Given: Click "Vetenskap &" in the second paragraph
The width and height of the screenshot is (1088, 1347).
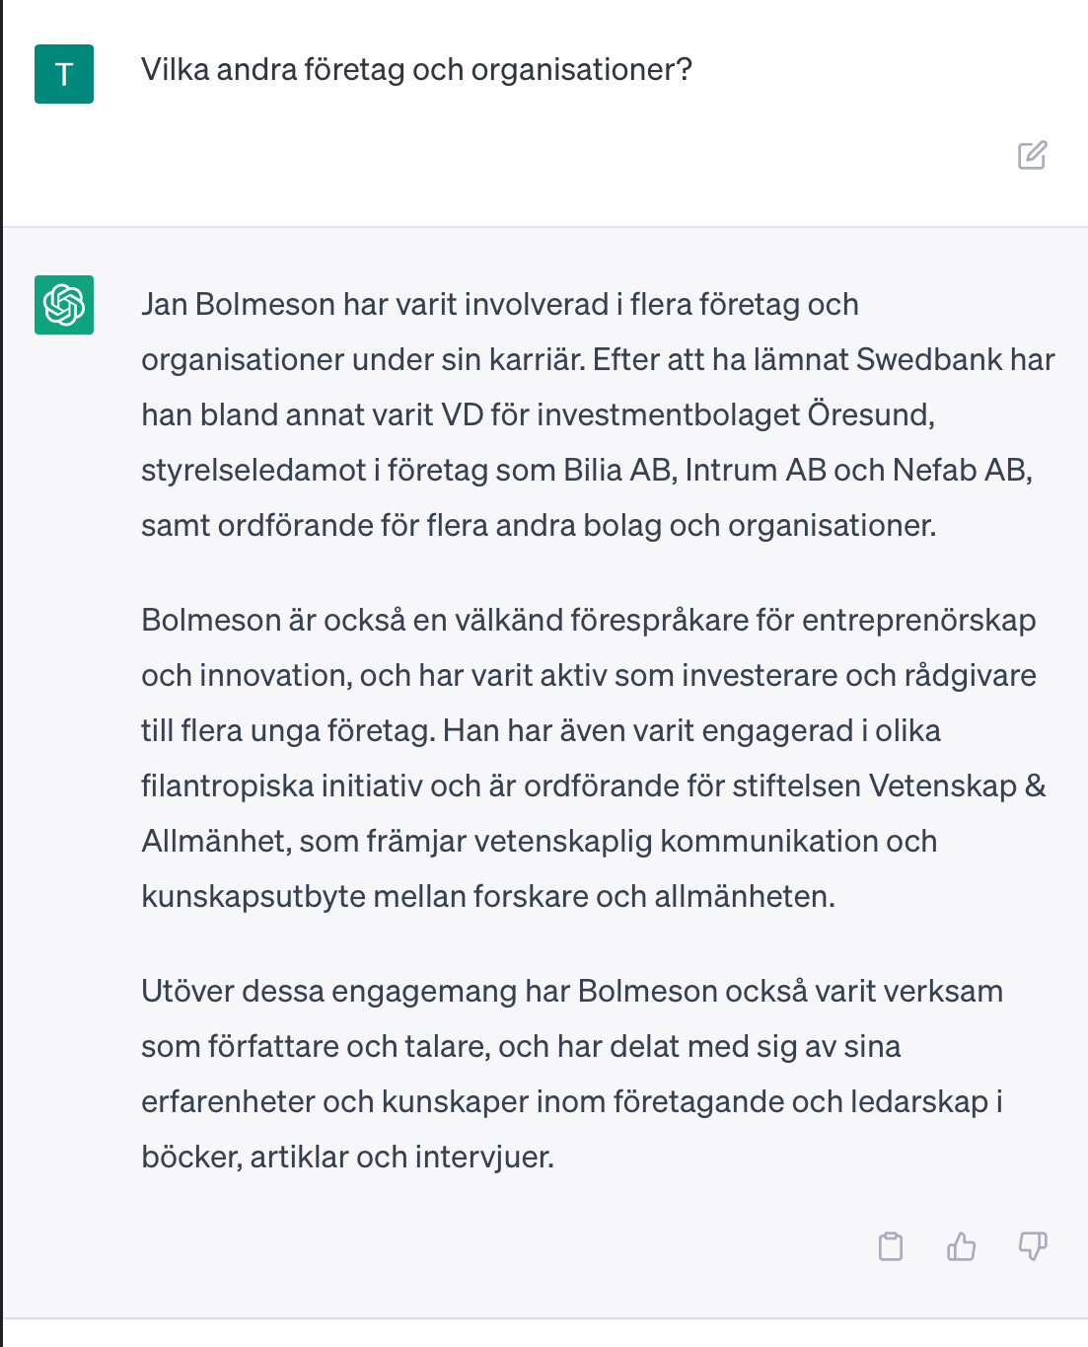Looking at the screenshot, I should (x=956, y=786).
